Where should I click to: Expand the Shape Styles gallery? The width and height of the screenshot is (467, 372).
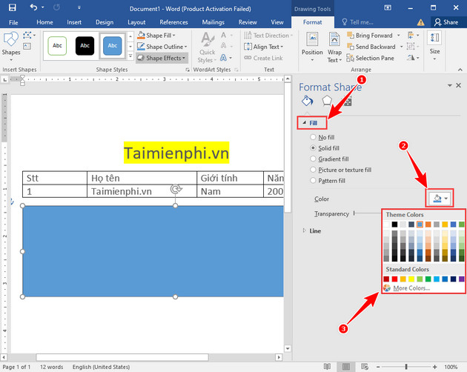130,56
